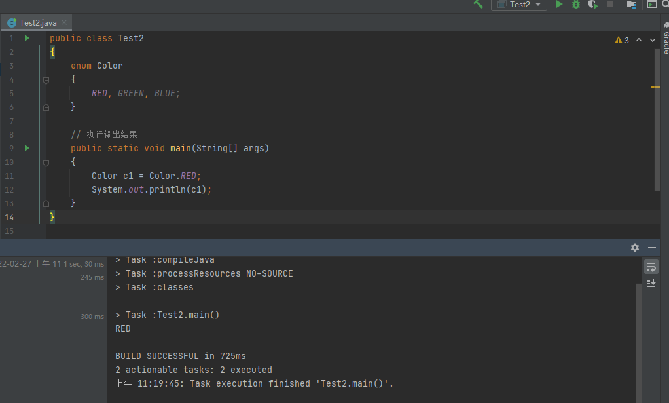Click the run gutter arrow beside main method

[27, 148]
